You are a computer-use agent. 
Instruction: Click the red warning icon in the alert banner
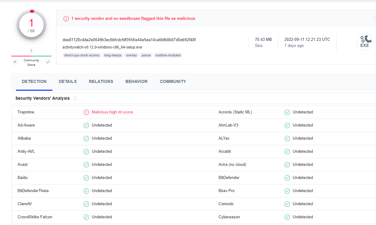(66, 18)
